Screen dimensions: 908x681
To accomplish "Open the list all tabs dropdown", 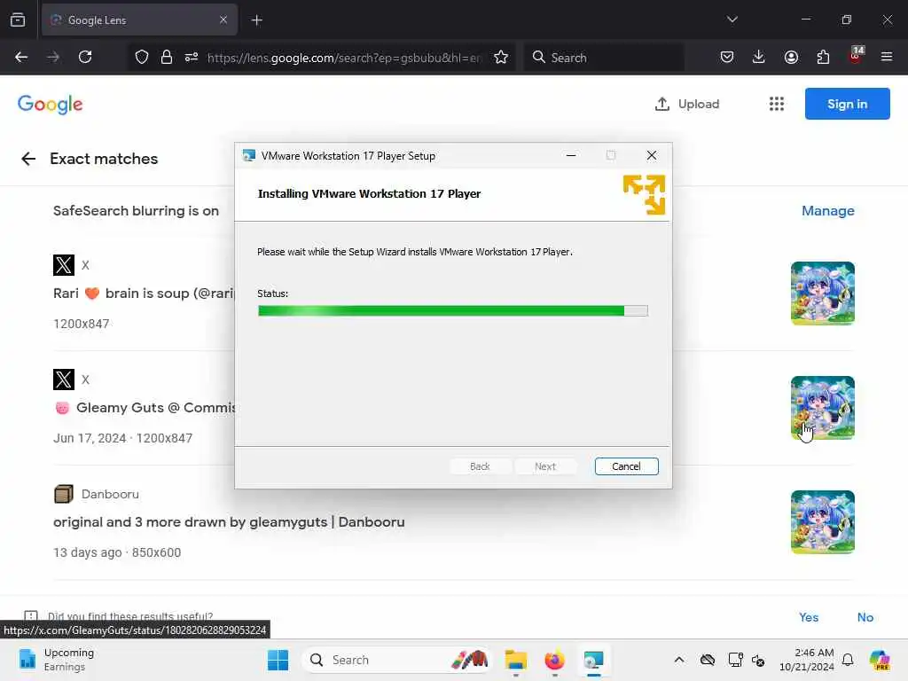I will pos(732,20).
